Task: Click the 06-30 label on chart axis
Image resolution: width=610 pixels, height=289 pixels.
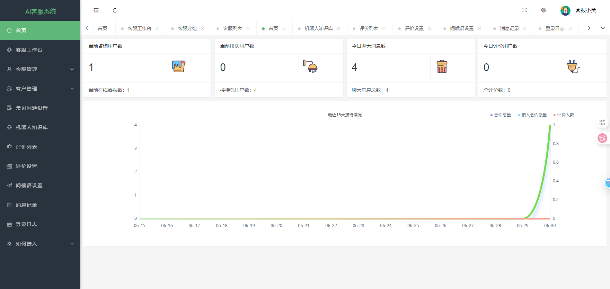Action: click(550, 226)
